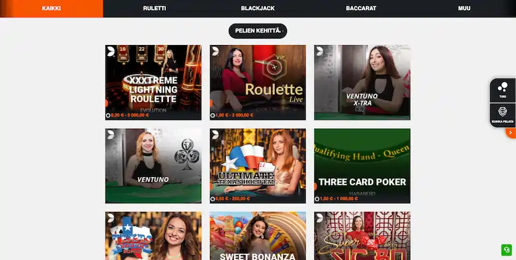Launch XXXtreme Lightning Roulette game
The height and width of the screenshot is (260, 516).
[154, 82]
